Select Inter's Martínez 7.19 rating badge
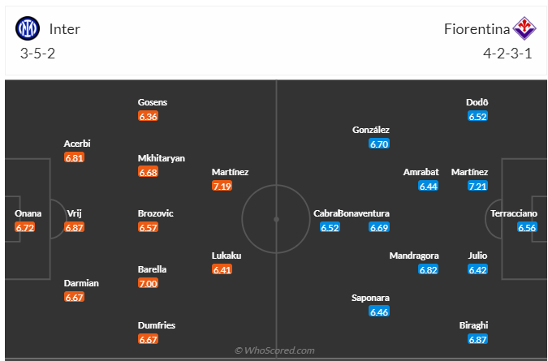Screen dimensions: 548x361 222,186
